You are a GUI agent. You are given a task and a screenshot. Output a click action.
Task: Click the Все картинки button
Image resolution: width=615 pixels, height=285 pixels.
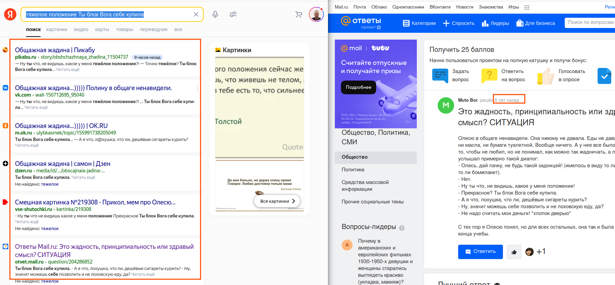pyautogui.click(x=277, y=201)
